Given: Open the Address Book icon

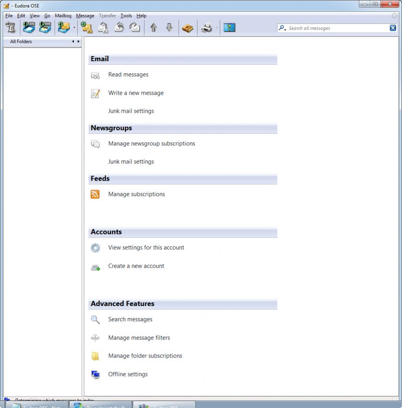Looking at the screenshot, I should (188, 28).
